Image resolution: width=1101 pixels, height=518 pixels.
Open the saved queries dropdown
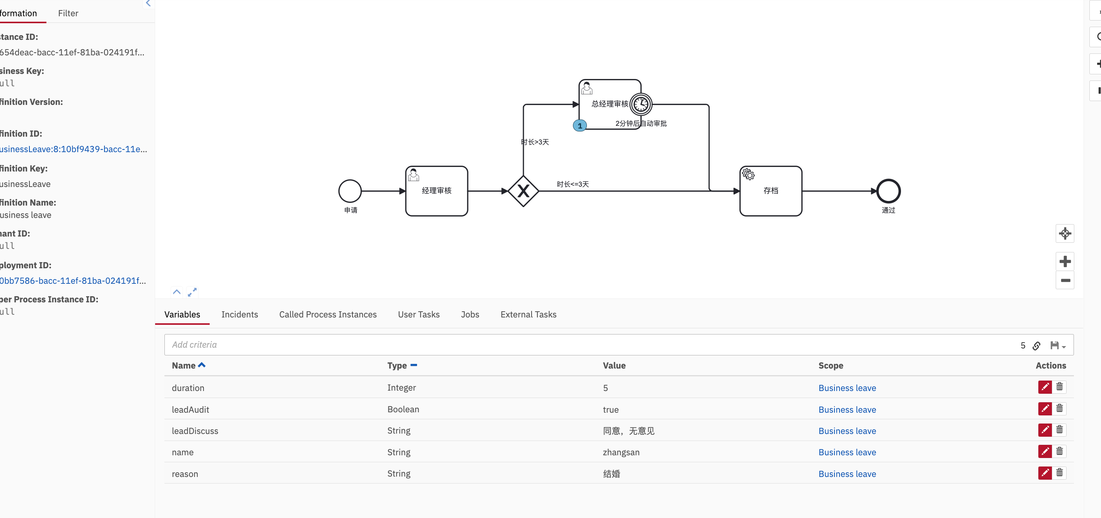pyautogui.click(x=1058, y=346)
